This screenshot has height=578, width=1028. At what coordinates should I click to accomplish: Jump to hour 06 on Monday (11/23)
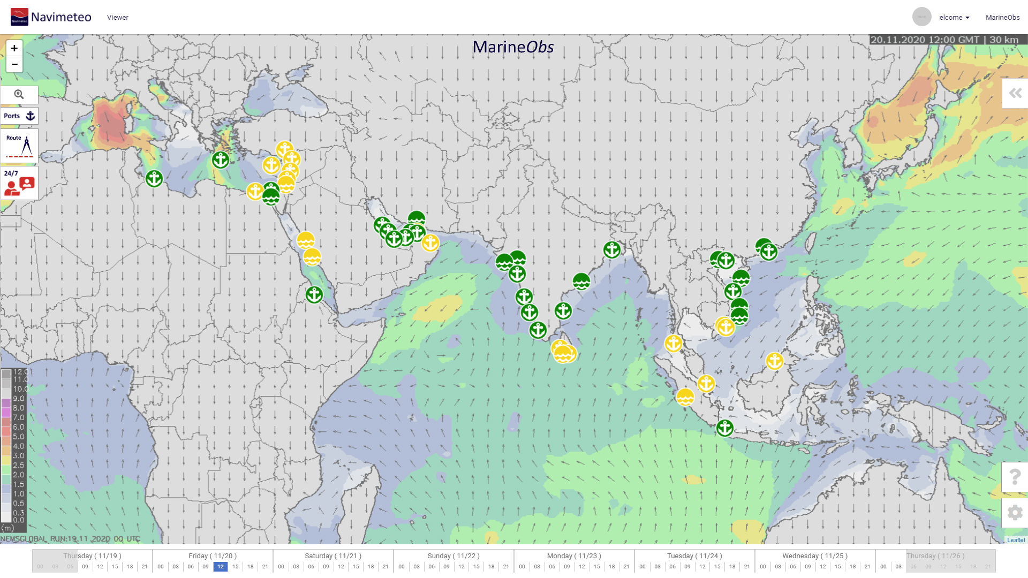(x=552, y=567)
